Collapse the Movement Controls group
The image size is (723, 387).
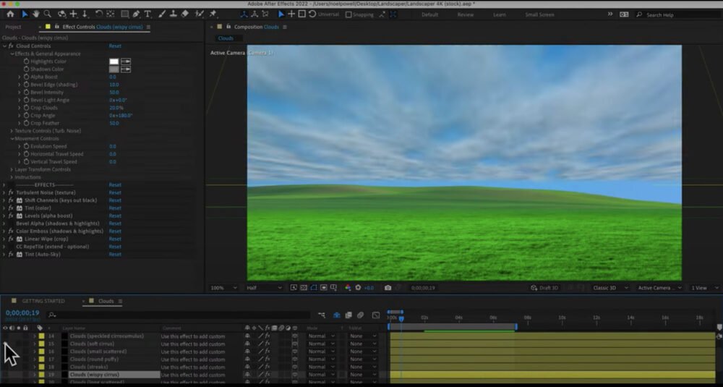12,139
